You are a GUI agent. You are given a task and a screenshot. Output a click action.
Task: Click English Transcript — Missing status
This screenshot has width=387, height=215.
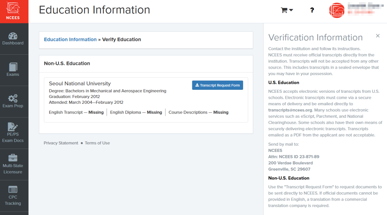pyautogui.click(x=76, y=112)
